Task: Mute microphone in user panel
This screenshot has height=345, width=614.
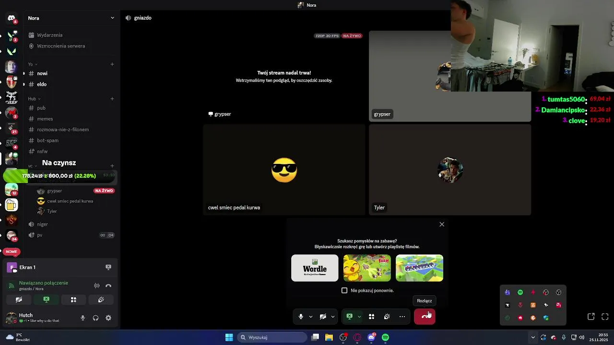Action: (x=83, y=318)
